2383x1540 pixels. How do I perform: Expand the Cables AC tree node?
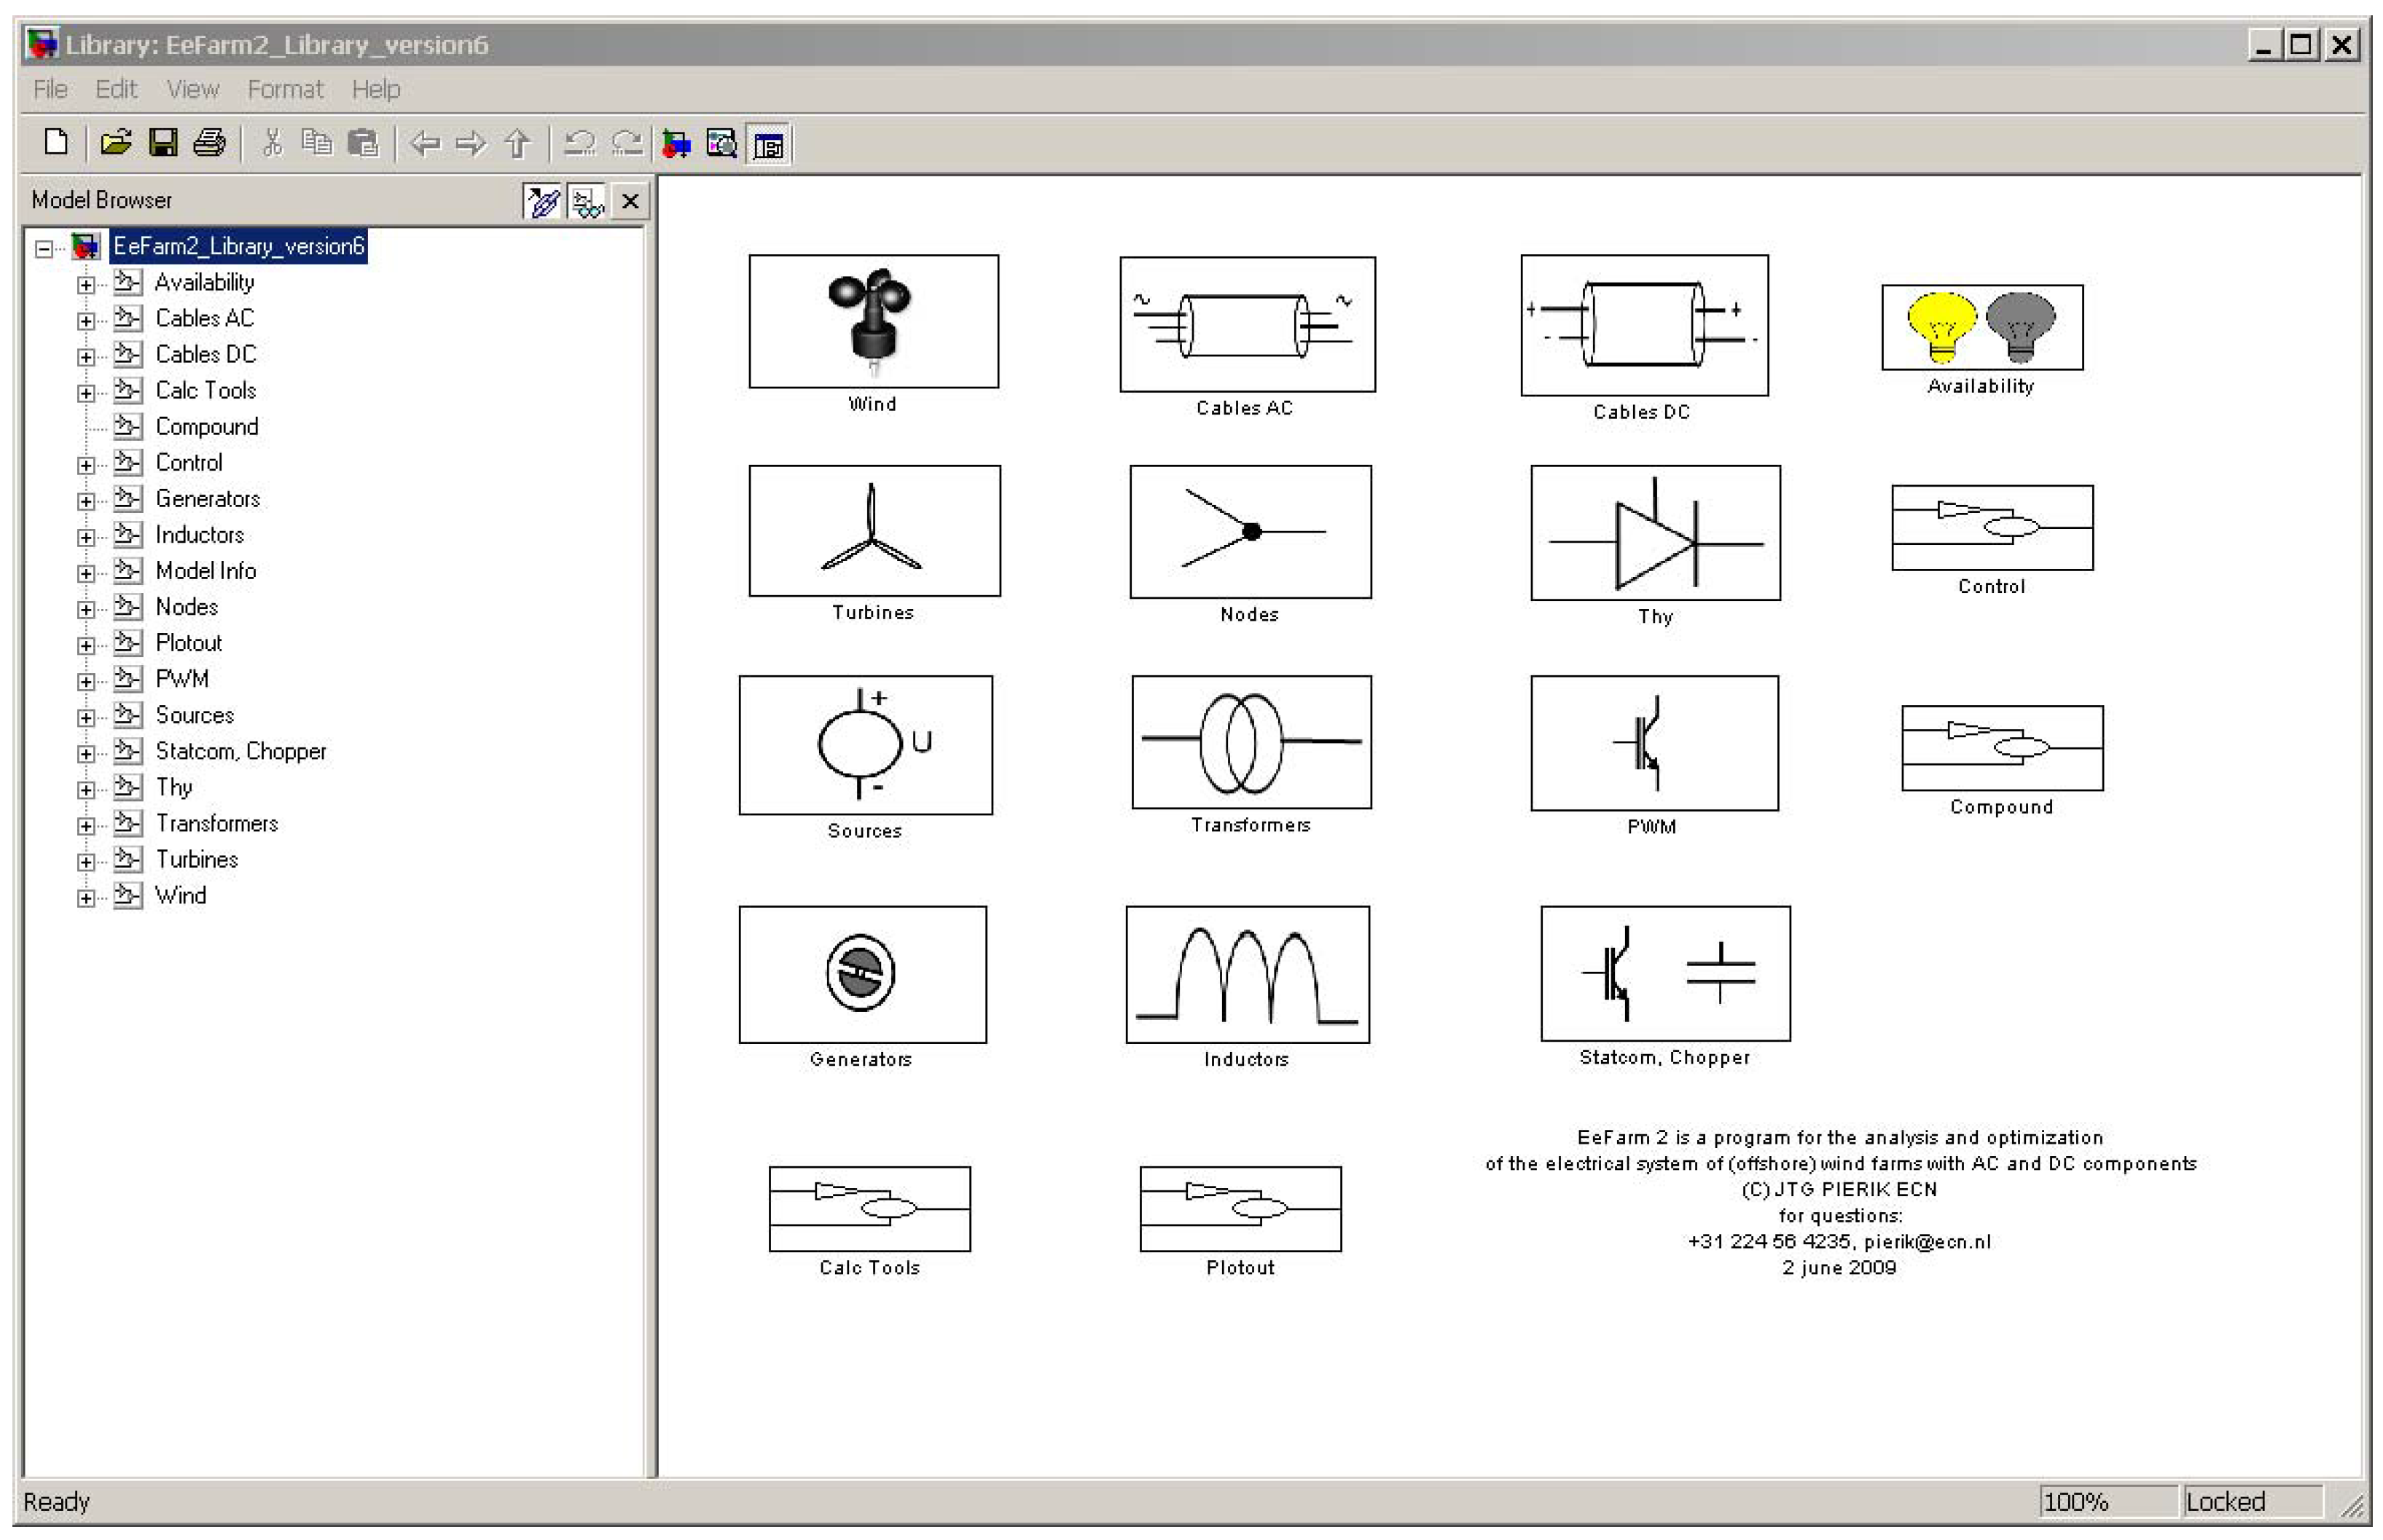86,320
